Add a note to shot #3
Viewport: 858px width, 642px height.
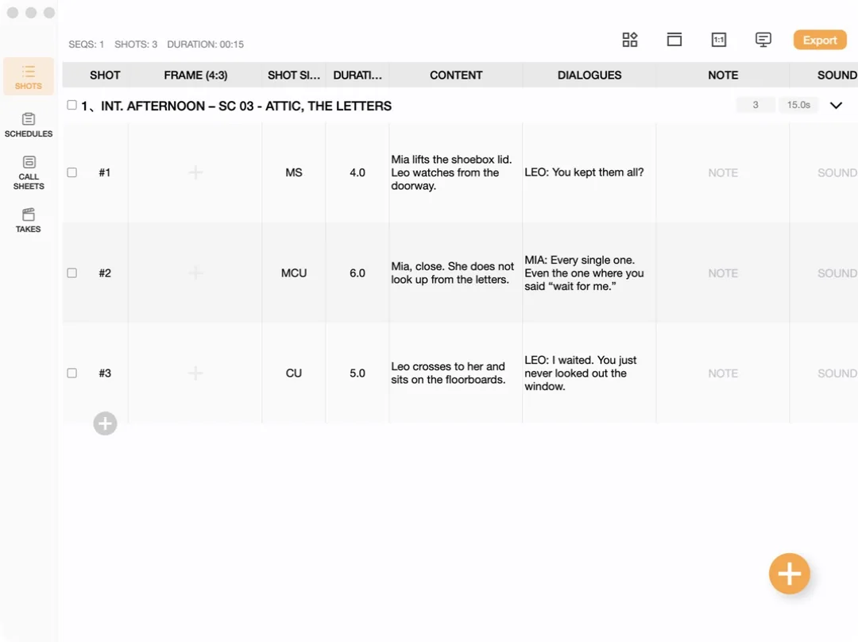723,373
